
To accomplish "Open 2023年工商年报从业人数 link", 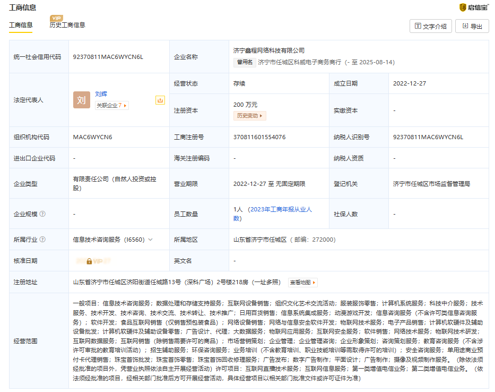I will (x=280, y=210).
